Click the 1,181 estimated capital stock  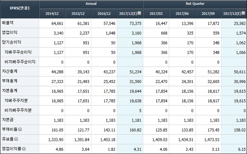[x=137, y=120]
